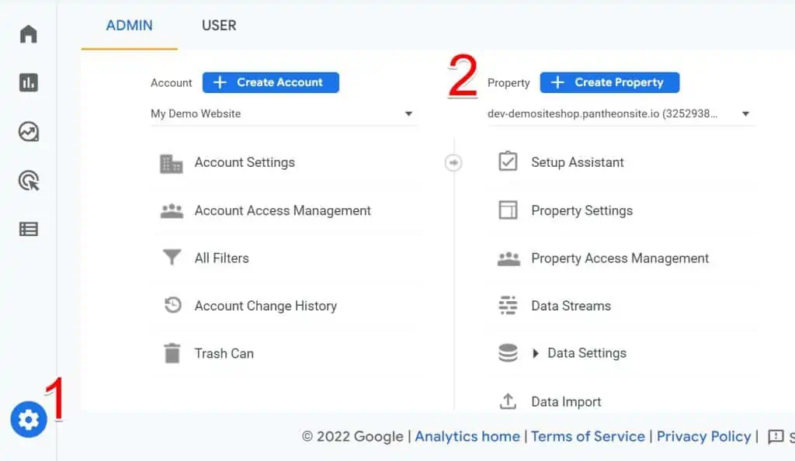Switch to the USER tab

pos(218,25)
